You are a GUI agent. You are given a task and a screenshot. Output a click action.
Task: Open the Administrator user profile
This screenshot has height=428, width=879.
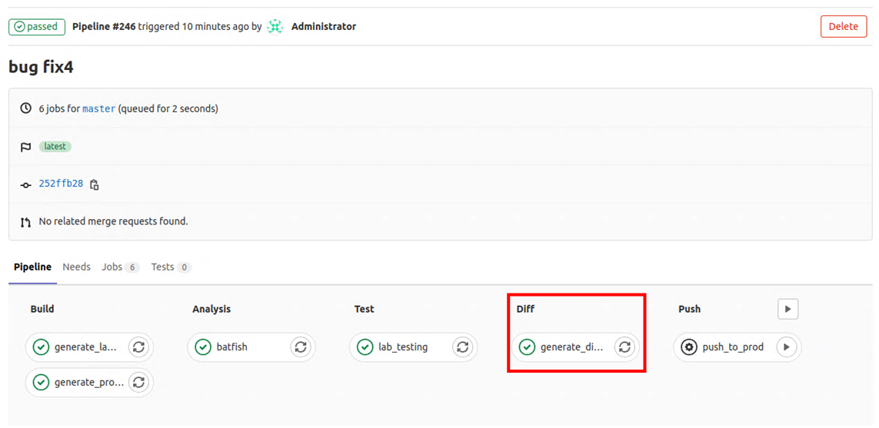pyautogui.click(x=324, y=27)
